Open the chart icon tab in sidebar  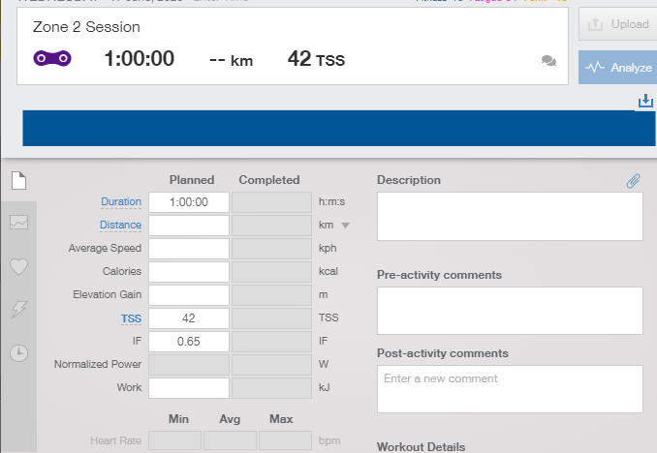coord(18,222)
